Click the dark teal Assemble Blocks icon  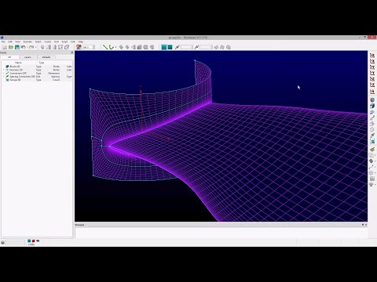(x=170, y=47)
